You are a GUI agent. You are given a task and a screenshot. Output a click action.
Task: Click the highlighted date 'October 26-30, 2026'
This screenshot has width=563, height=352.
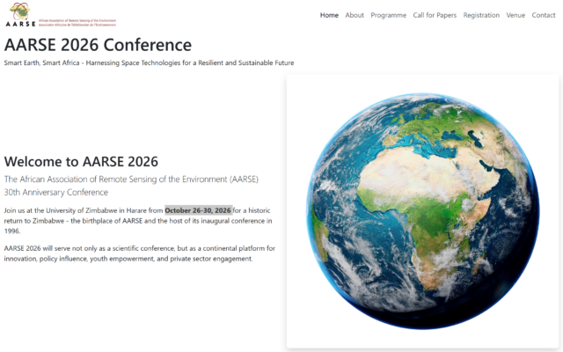point(198,210)
